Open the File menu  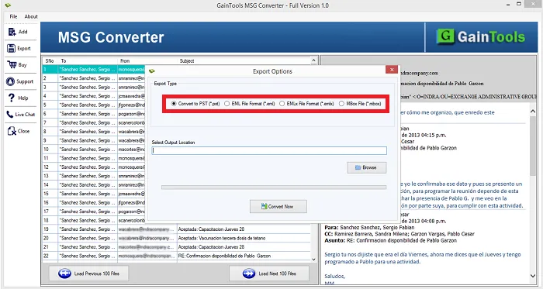pos(13,16)
